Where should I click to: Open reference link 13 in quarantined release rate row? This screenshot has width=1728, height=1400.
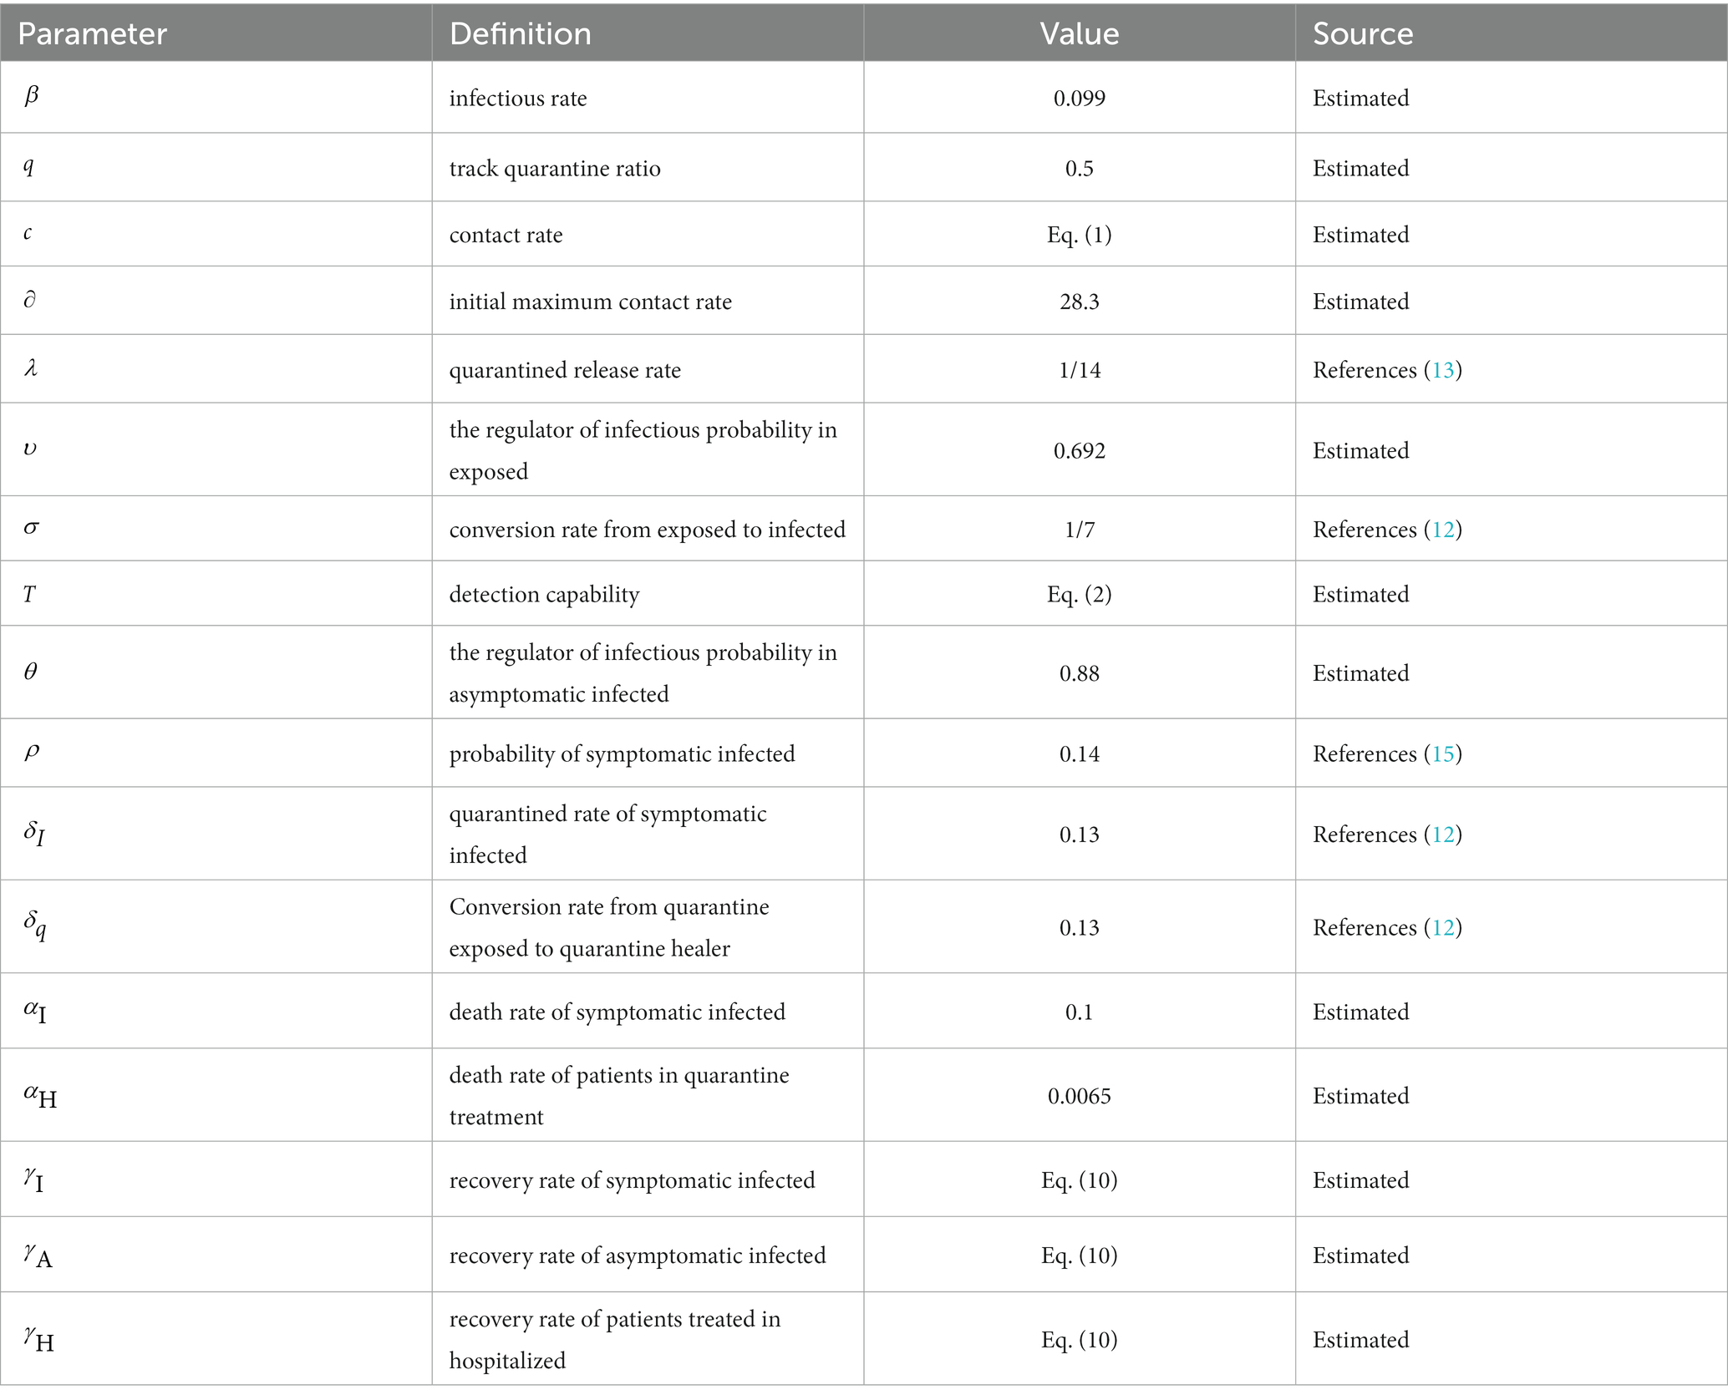click(x=1443, y=370)
